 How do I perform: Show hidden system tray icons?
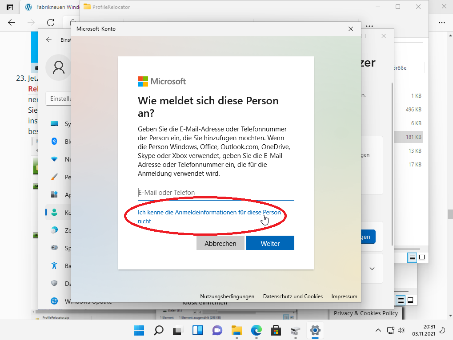pyautogui.click(x=378, y=331)
